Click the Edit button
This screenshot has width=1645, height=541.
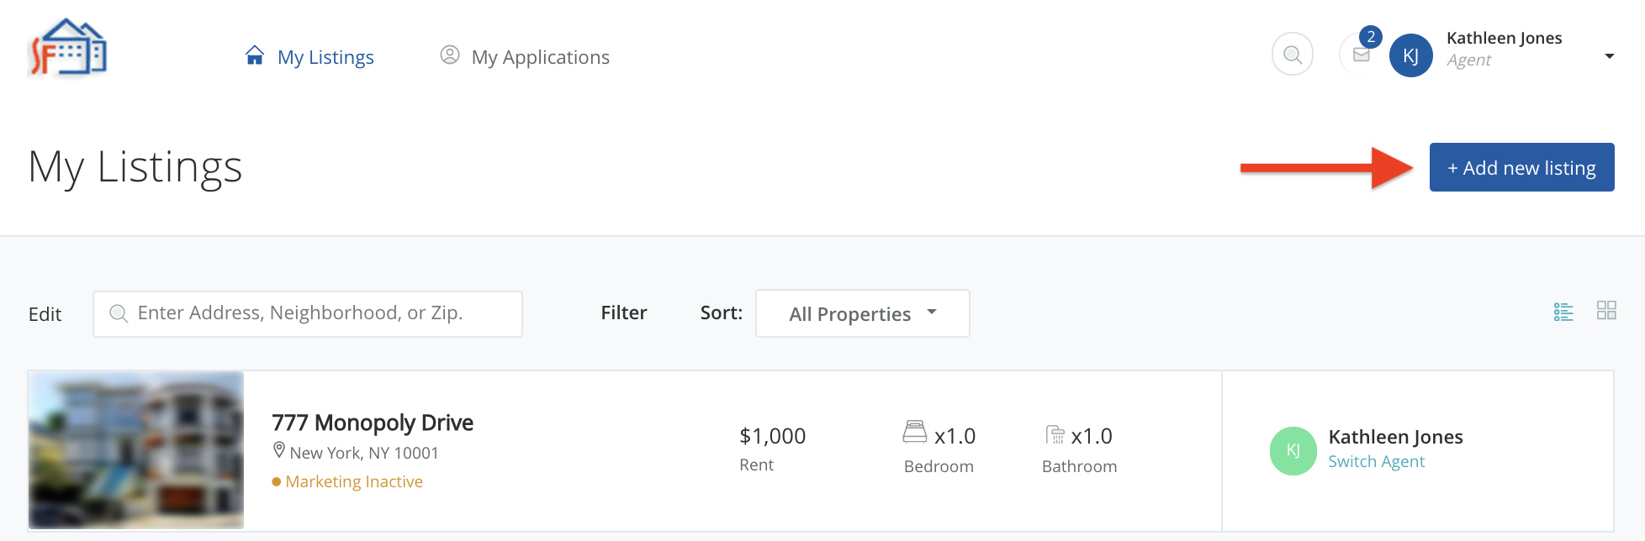click(x=45, y=314)
